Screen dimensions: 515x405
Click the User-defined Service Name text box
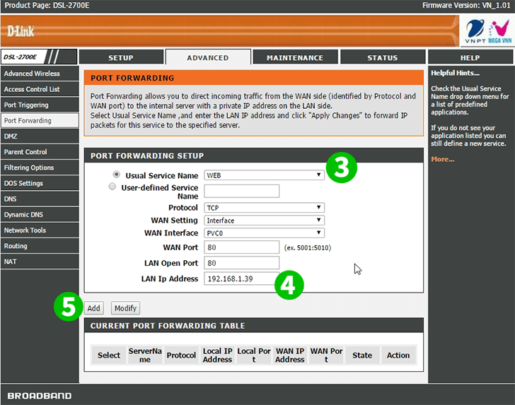click(241, 191)
